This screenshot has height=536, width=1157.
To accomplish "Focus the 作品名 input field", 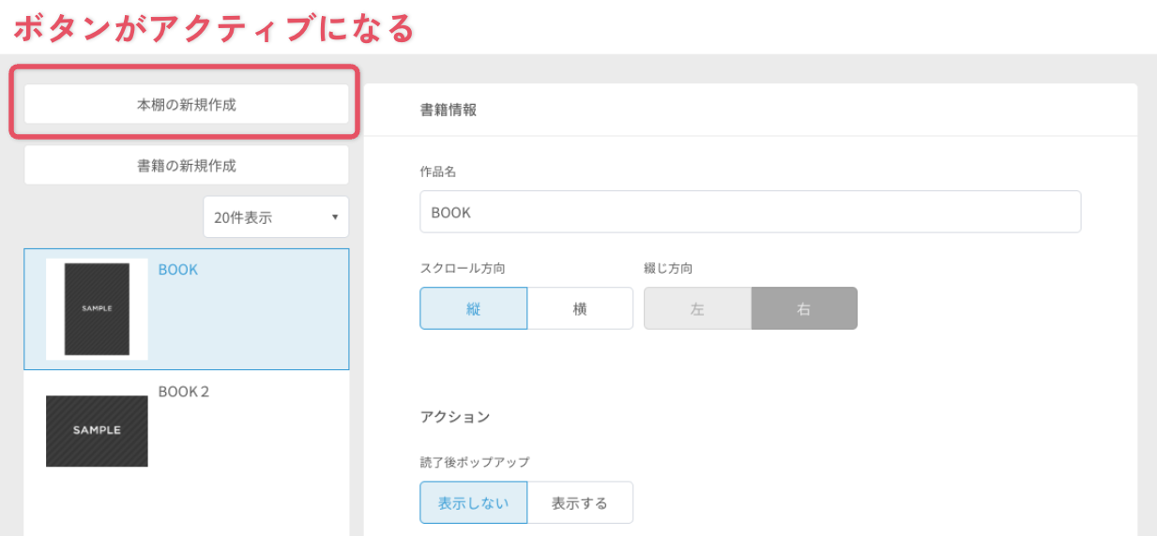I will (751, 212).
